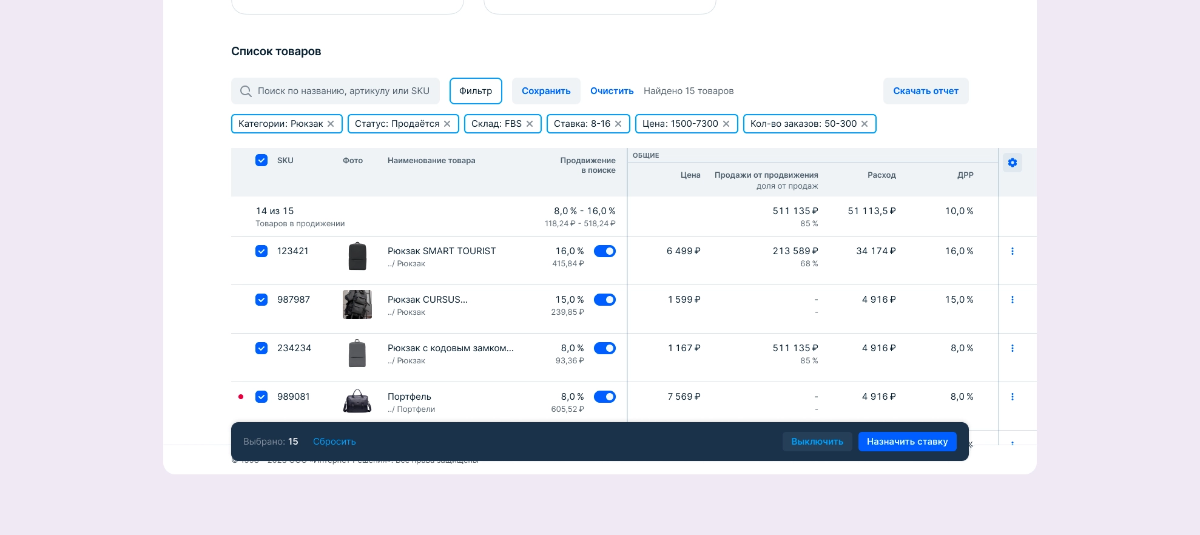The width and height of the screenshot is (1200, 535).
Task: Click the text "Найдено 15 товаров"
Action: coord(689,91)
